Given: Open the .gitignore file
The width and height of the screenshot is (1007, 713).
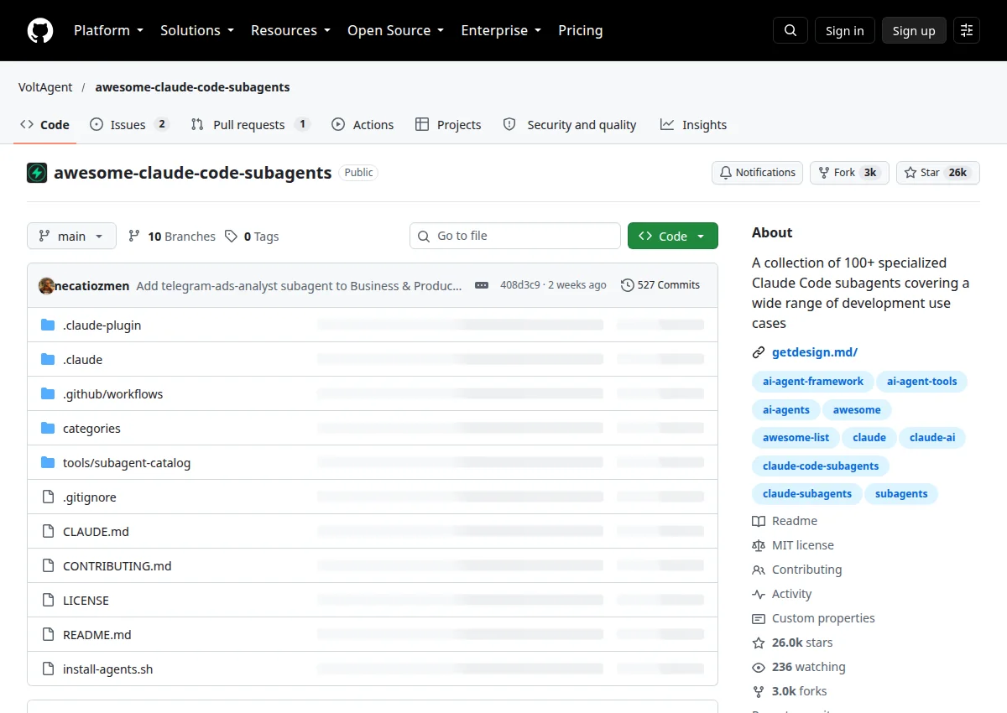Looking at the screenshot, I should pos(89,497).
